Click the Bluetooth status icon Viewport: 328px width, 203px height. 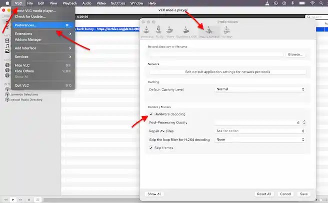[x=292, y=3]
